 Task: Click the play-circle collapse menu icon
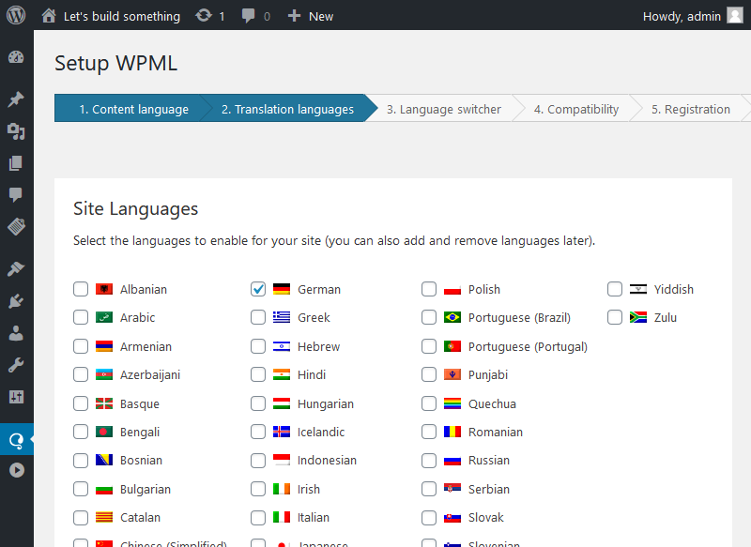[x=17, y=470]
